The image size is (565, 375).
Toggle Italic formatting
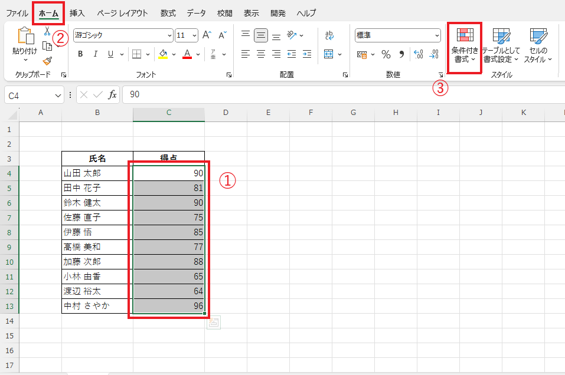coord(96,54)
